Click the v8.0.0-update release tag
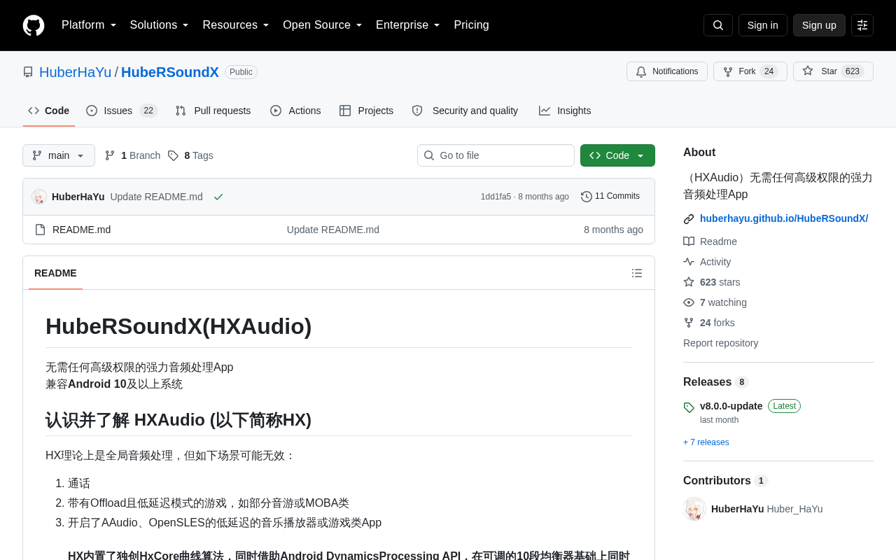896x560 pixels. [x=731, y=406]
